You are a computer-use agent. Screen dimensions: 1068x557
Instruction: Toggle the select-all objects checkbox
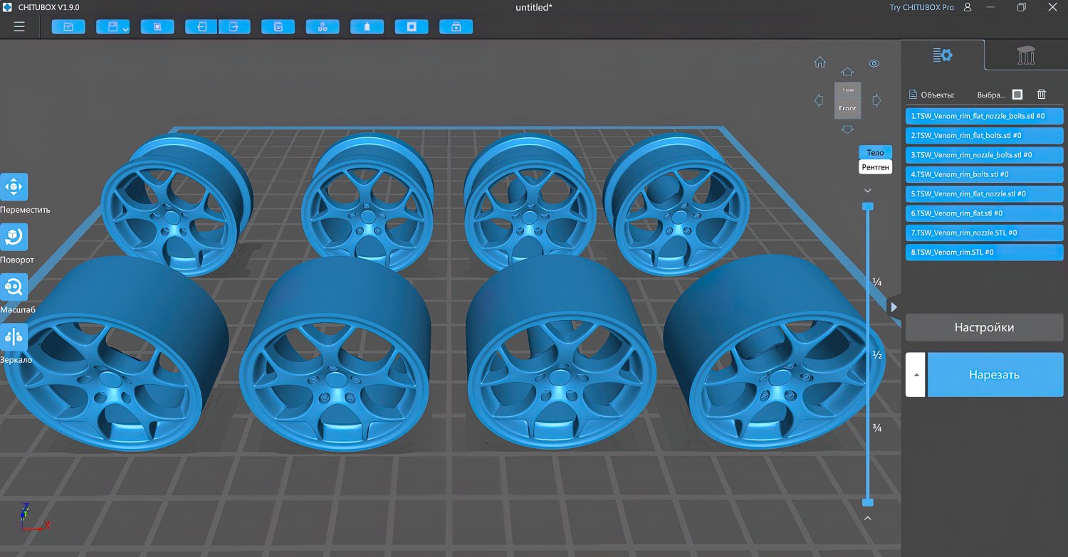1017,94
